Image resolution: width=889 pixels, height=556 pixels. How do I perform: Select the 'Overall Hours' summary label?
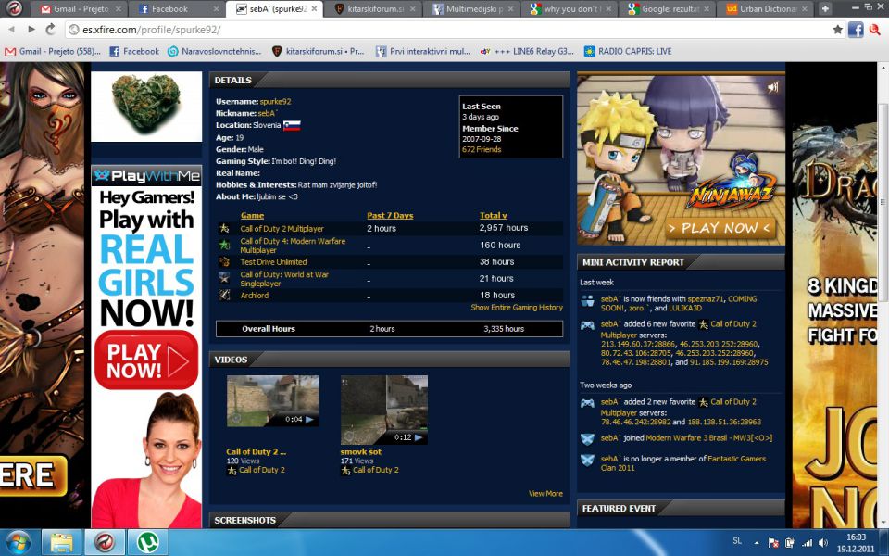click(x=269, y=328)
